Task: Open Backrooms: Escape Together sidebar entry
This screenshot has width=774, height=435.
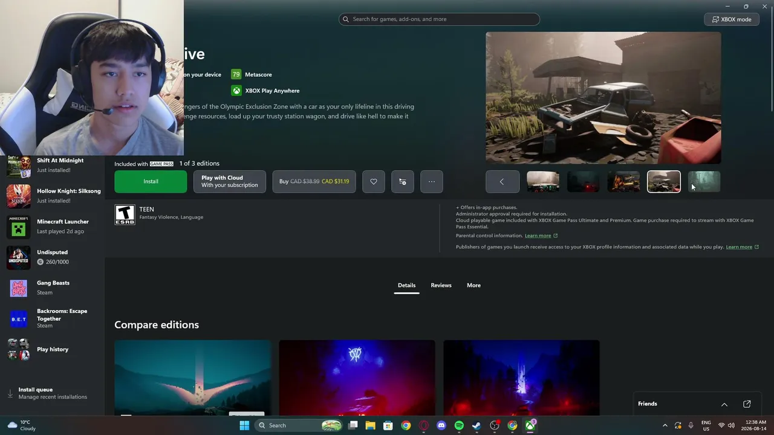Action: [x=53, y=318]
